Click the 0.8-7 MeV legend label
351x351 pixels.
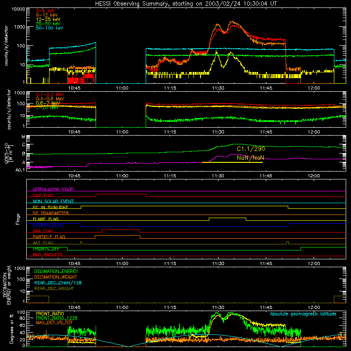[x=48, y=103]
